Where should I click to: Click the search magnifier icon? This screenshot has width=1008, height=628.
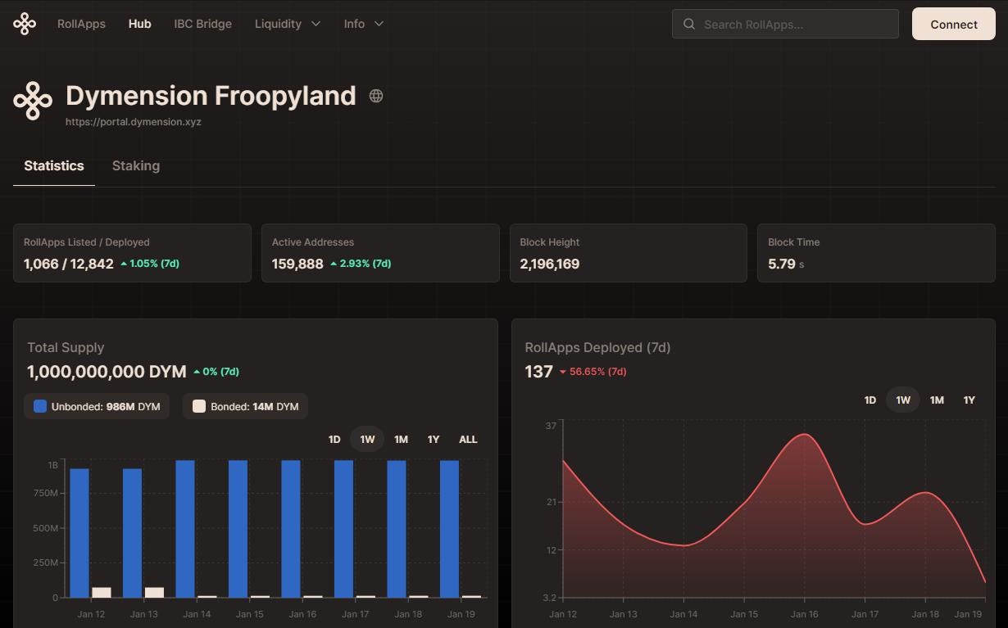689,24
